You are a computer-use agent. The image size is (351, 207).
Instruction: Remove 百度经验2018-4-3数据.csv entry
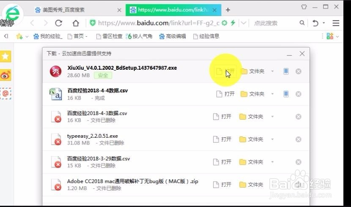(x=299, y=117)
